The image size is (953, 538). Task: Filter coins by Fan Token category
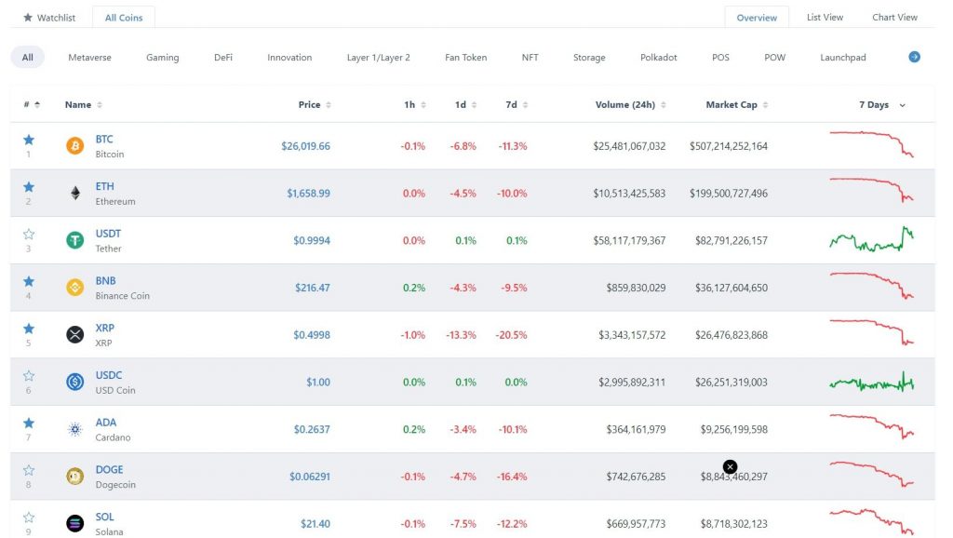click(x=465, y=57)
